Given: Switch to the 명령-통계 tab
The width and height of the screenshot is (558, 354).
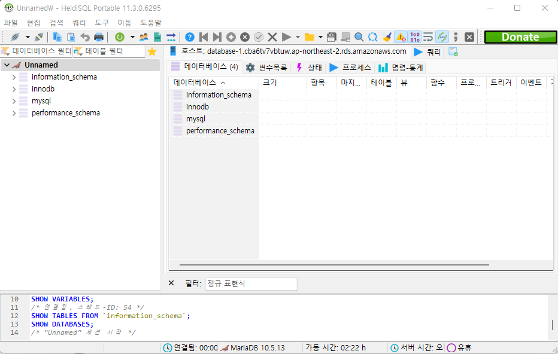Looking at the screenshot, I should 401,68.
